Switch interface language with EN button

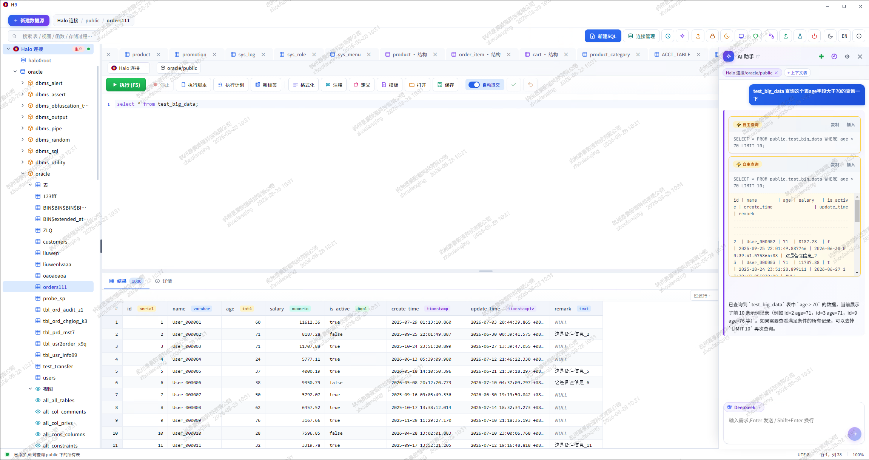(844, 36)
